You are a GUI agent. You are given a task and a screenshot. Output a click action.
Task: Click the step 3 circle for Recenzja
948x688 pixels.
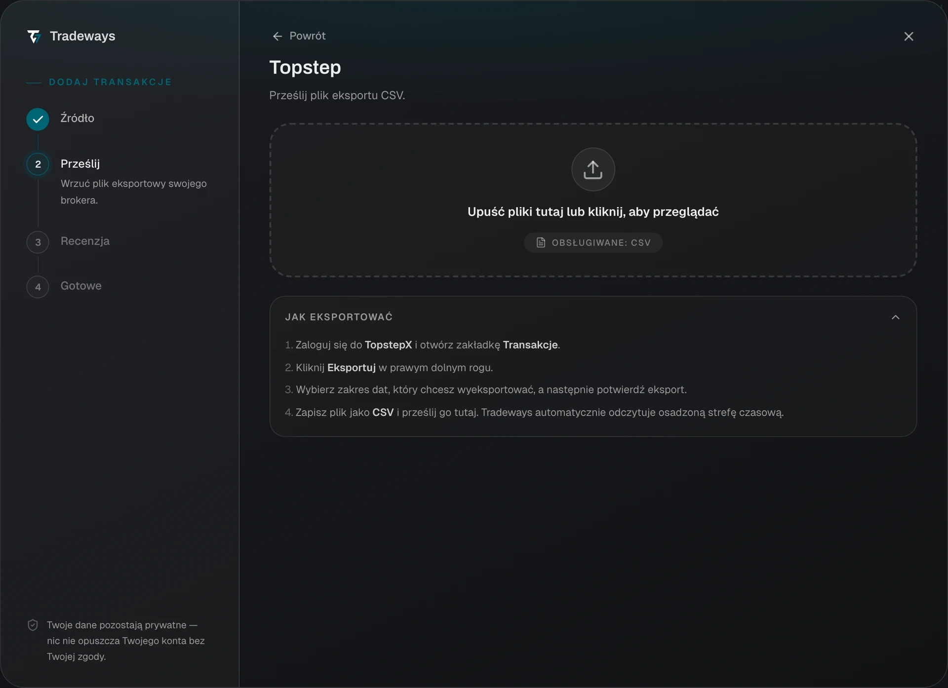38,242
